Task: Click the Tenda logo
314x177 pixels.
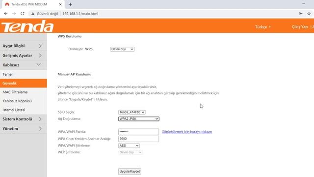Action: tap(27, 26)
